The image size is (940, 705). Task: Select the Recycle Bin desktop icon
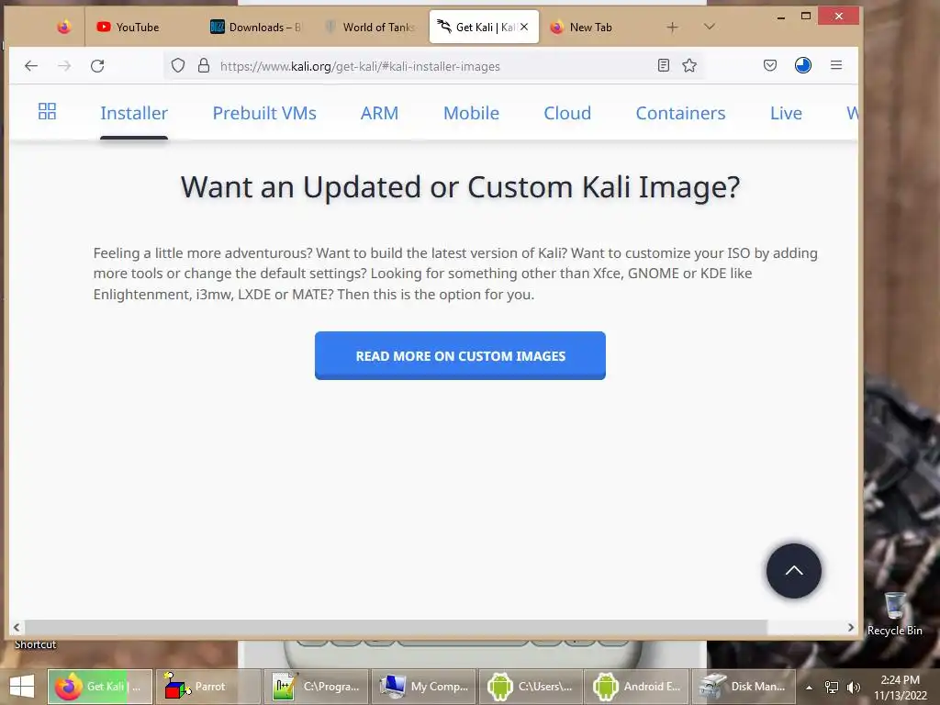(894, 614)
